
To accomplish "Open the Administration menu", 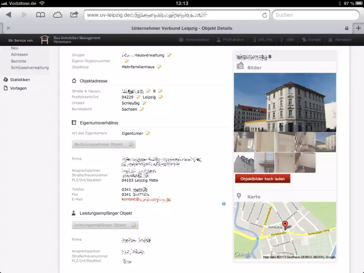I will tap(194, 40).
